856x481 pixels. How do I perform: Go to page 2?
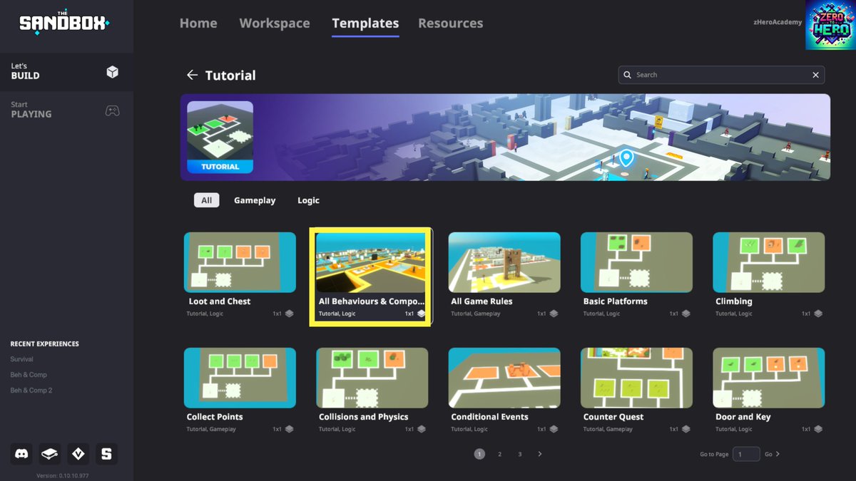[x=500, y=454]
